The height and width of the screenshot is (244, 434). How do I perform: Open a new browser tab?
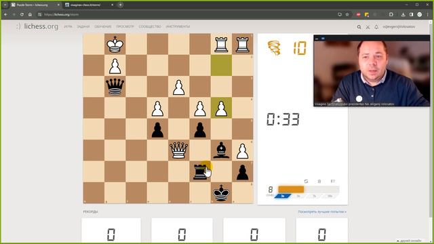click(121, 5)
